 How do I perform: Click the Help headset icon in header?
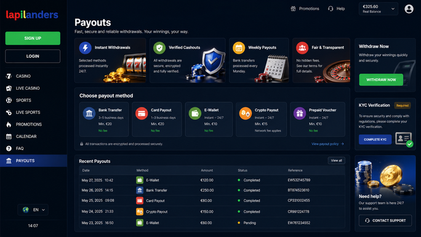[331, 9]
